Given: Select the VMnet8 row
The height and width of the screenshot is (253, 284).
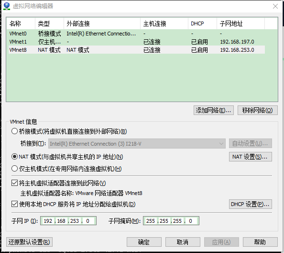Looking at the screenshot, I should 137,50.
